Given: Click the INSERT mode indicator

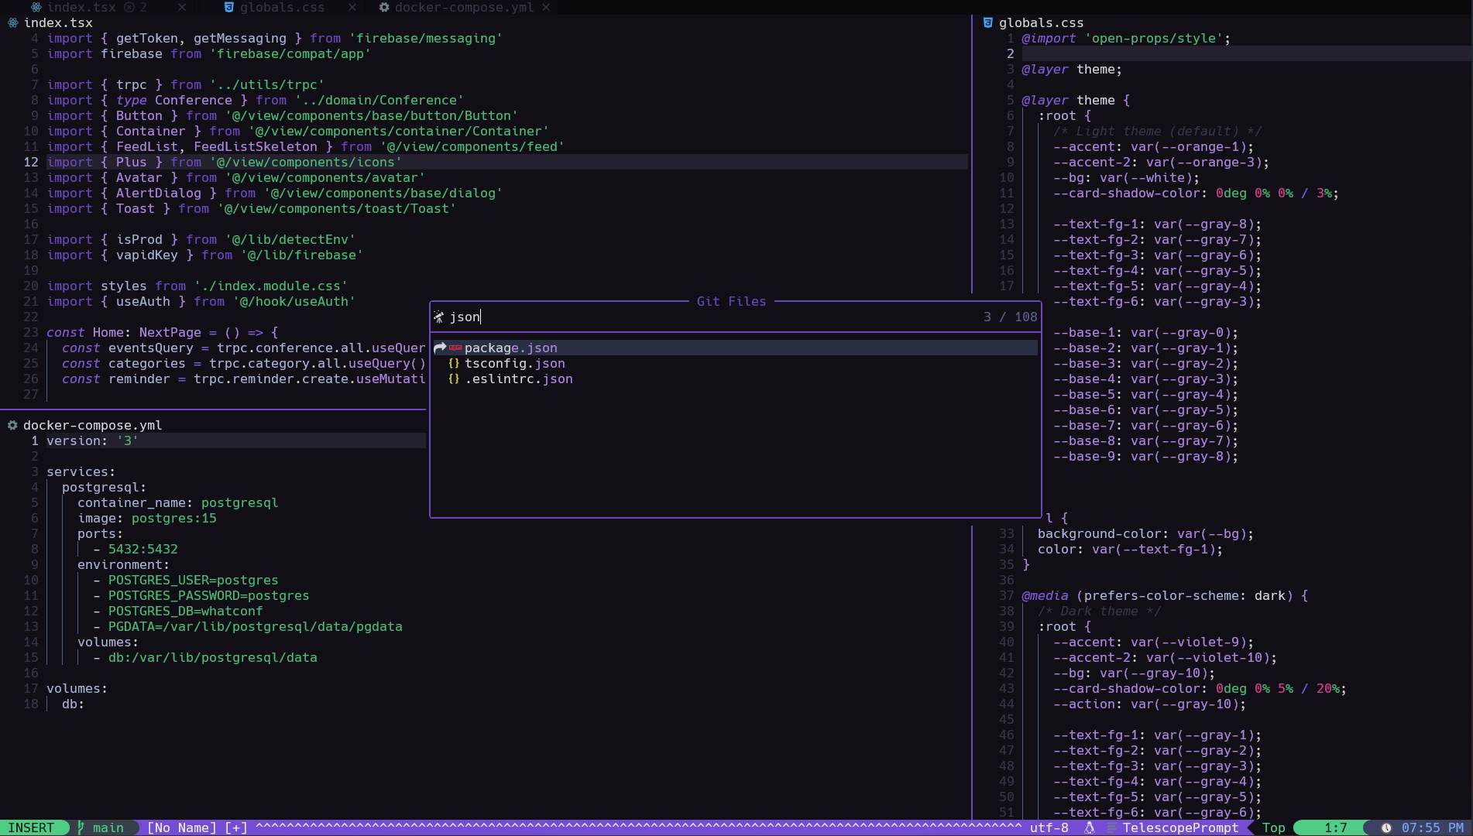Looking at the screenshot, I should (x=31, y=827).
